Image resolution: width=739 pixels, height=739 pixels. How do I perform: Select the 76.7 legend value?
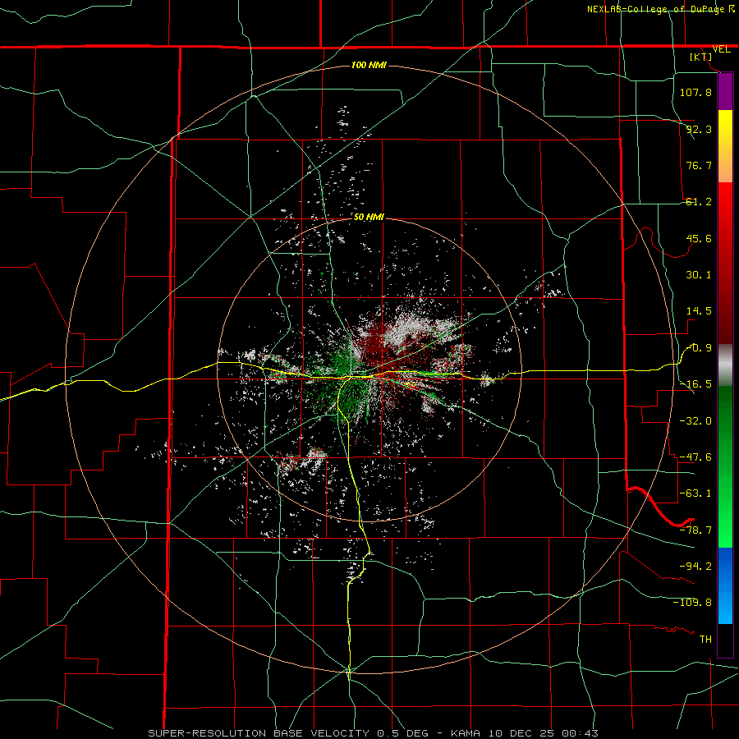[x=699, y=165]
